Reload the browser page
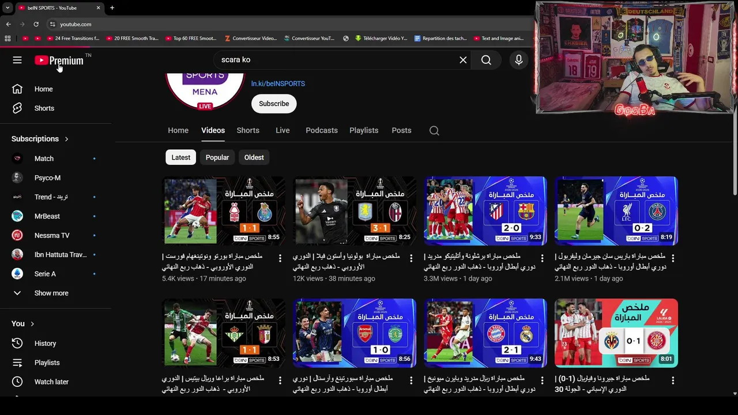This screenshot has height=415, width=738. click(36, 24)
